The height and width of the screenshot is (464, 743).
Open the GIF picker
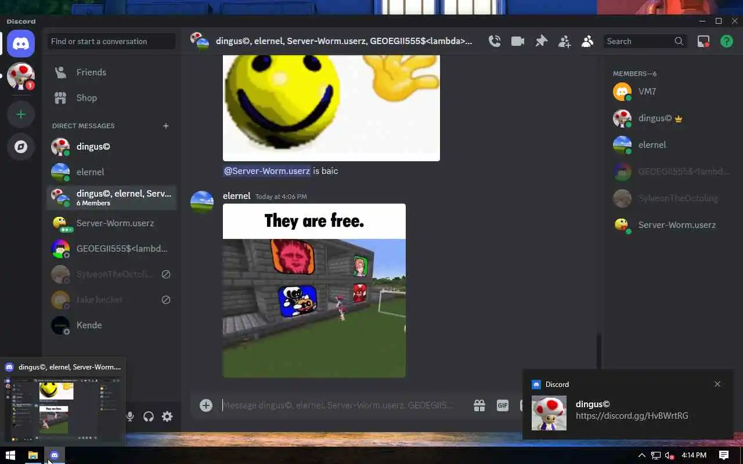503,405
